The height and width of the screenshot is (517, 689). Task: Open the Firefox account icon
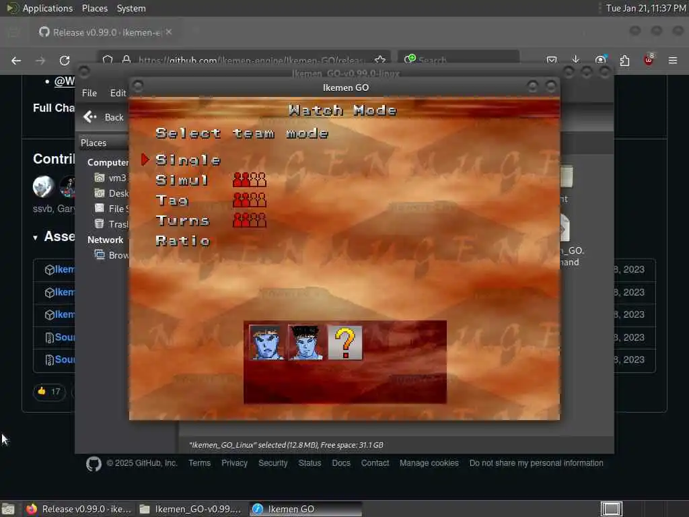(601, 60)
